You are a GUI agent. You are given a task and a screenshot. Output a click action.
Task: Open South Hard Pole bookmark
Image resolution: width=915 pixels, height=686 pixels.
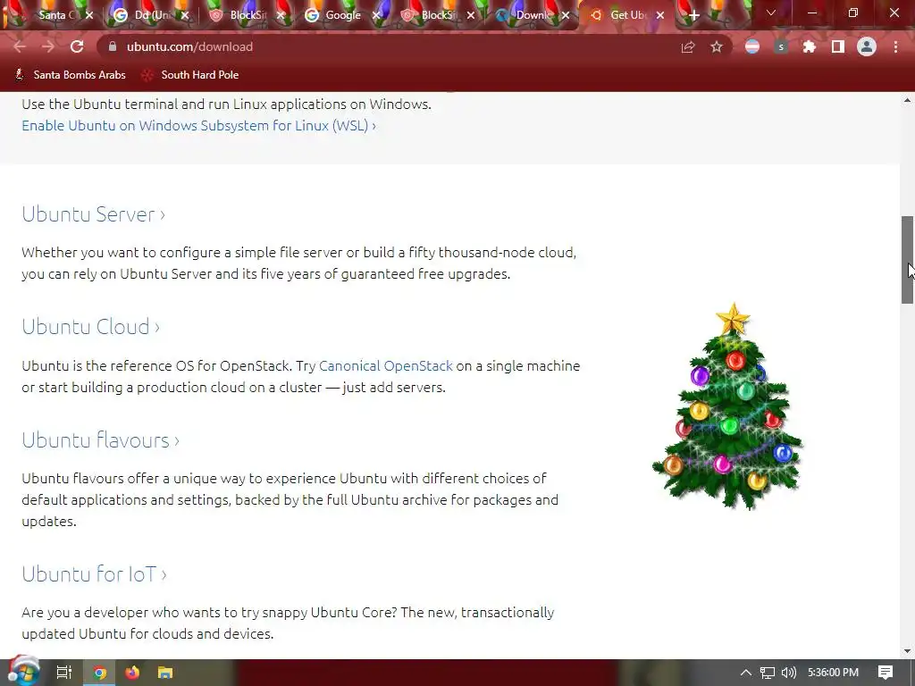[191, 75]
